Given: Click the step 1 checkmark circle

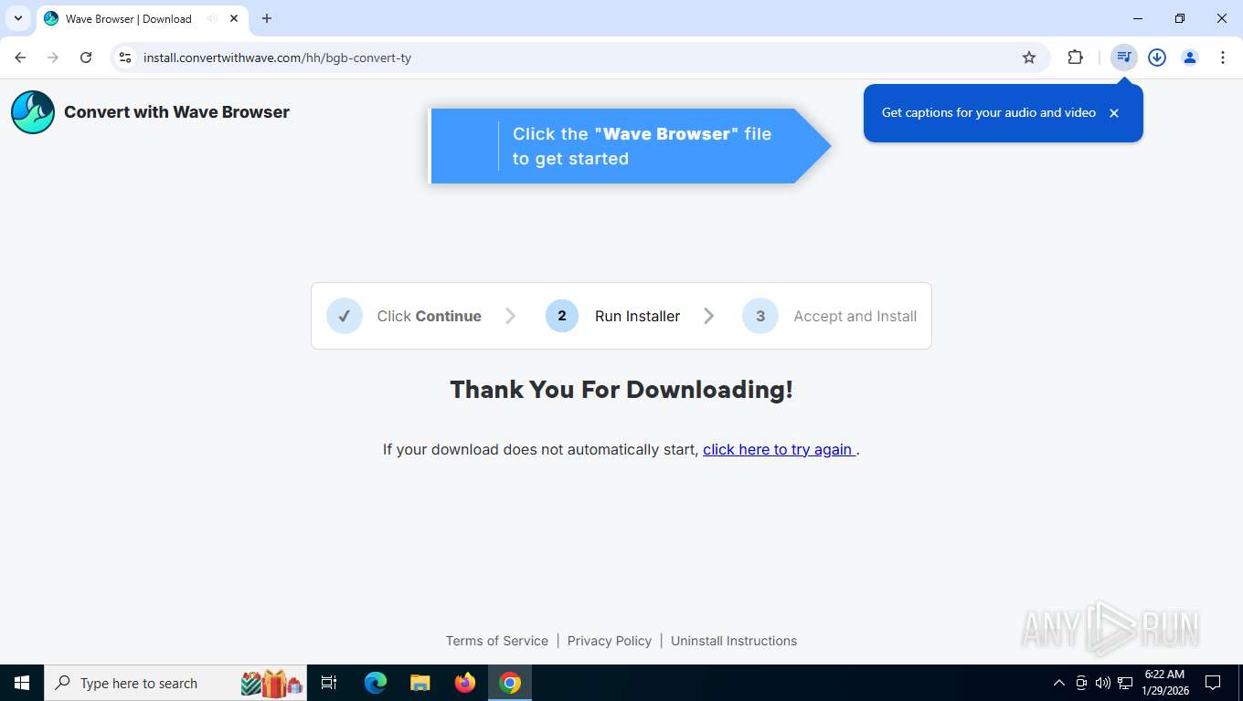Looking at the screenshot, I should (345, 316).
